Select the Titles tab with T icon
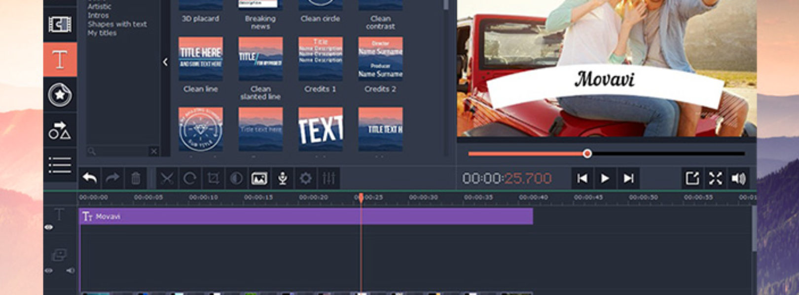The height and width of the screenshot is (295, 799). pyautogui.click(x=60, y=59)
